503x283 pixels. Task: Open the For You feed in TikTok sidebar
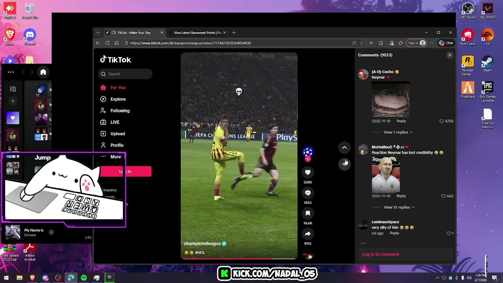click(x=113, y=88)
